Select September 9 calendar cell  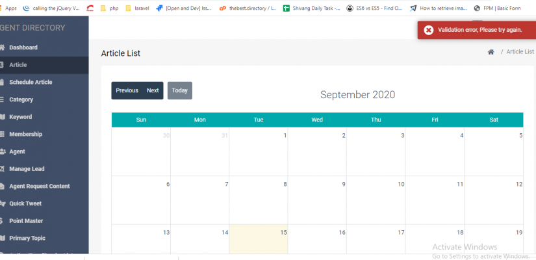point(316,200)
